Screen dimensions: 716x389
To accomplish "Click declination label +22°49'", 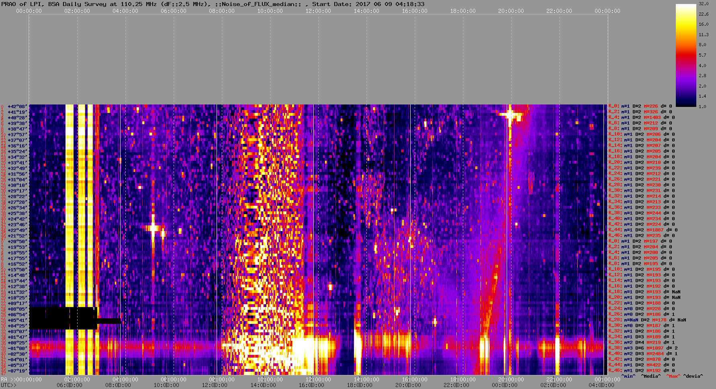I will coord(17,230).
